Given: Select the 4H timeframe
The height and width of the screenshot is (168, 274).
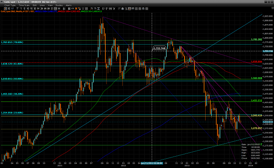Looking at the screenshot, I should [x=45, y=9].
